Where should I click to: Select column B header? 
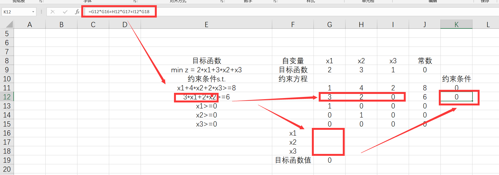62,25
